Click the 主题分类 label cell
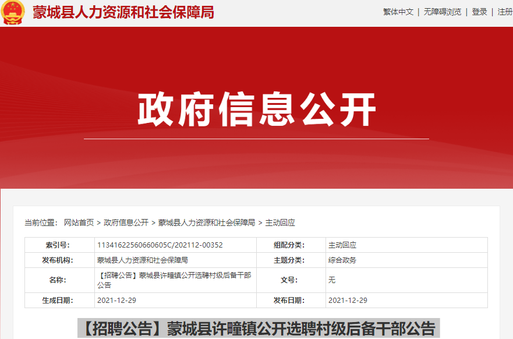The width and height of the screenshot is (513, 339). 291,260
